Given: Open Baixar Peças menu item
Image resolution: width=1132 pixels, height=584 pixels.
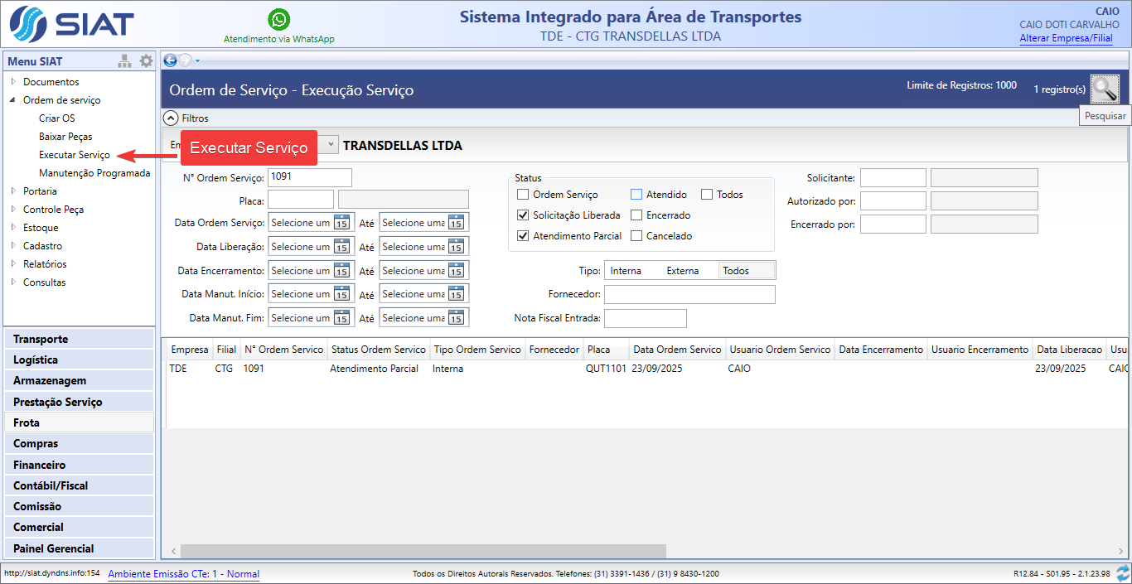Looking at the screenshot, I should pyautogui.click(x=65, y=137).
